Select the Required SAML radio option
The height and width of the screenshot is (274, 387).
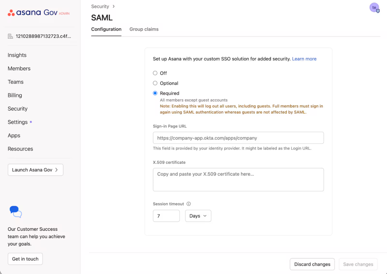[155, 93]
